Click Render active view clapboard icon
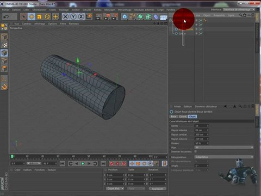261x196 pixels. click(98, 17)
